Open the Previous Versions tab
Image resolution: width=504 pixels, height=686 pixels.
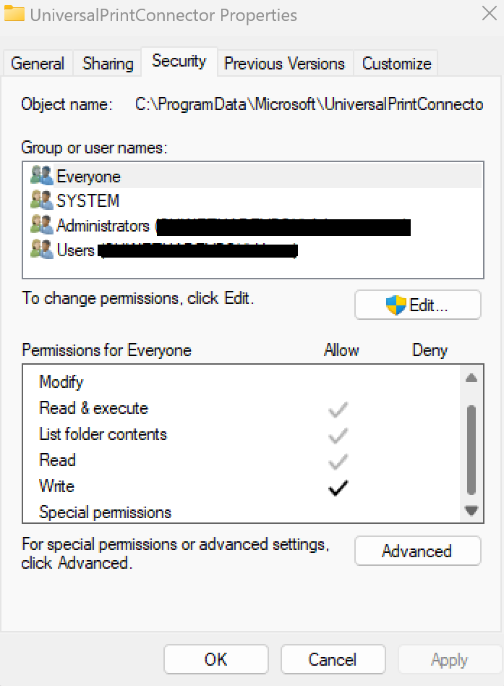[x=285, y=63]
